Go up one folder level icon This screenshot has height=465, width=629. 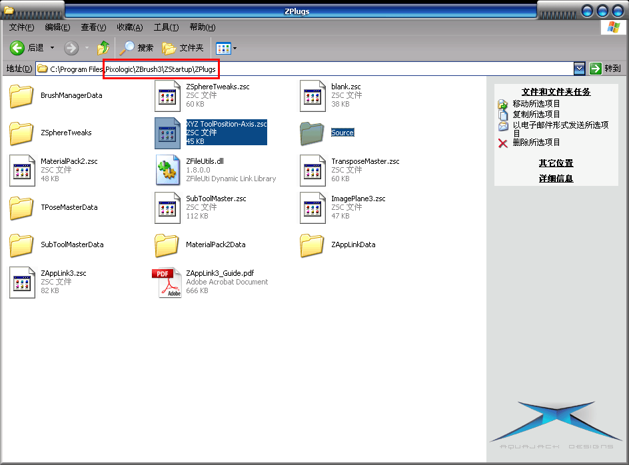(103, 48)
